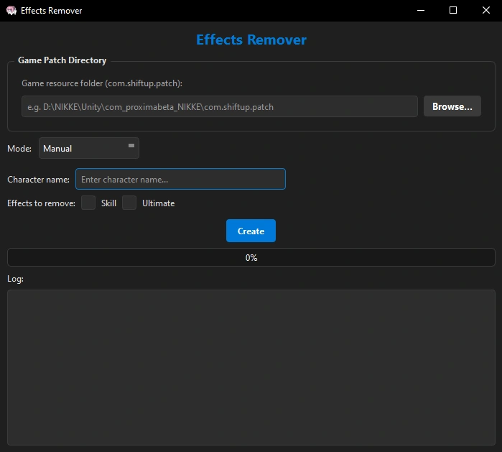Click the 'Character name:' label
Image resolution: width=502 pixels, height=452 pixels.
point(38,180)
